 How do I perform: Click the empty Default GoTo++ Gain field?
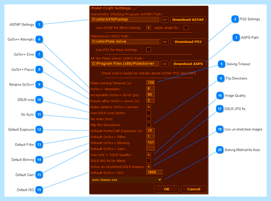tap(150, 148)
